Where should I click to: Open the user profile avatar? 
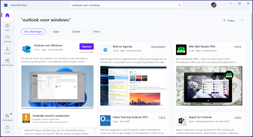click(214, 5)
